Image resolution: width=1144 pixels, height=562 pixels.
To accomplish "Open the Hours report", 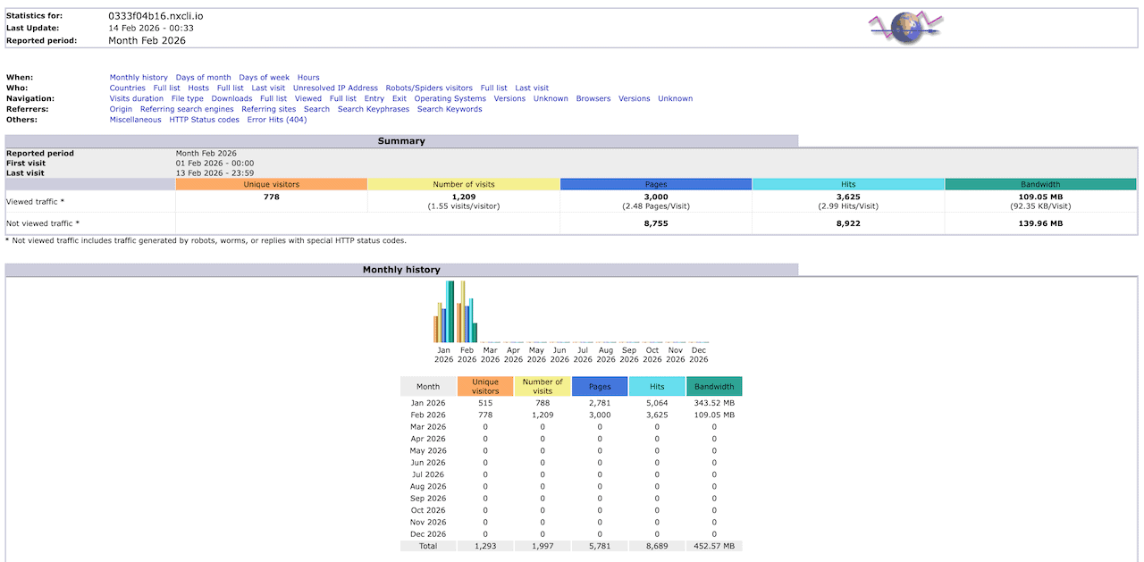I will point(307,77).
